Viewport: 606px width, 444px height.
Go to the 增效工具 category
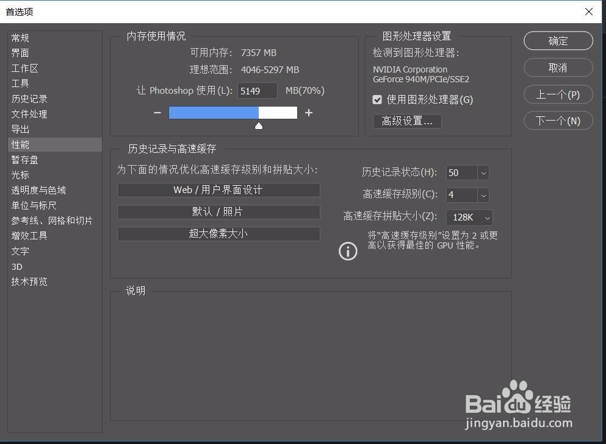55,236
